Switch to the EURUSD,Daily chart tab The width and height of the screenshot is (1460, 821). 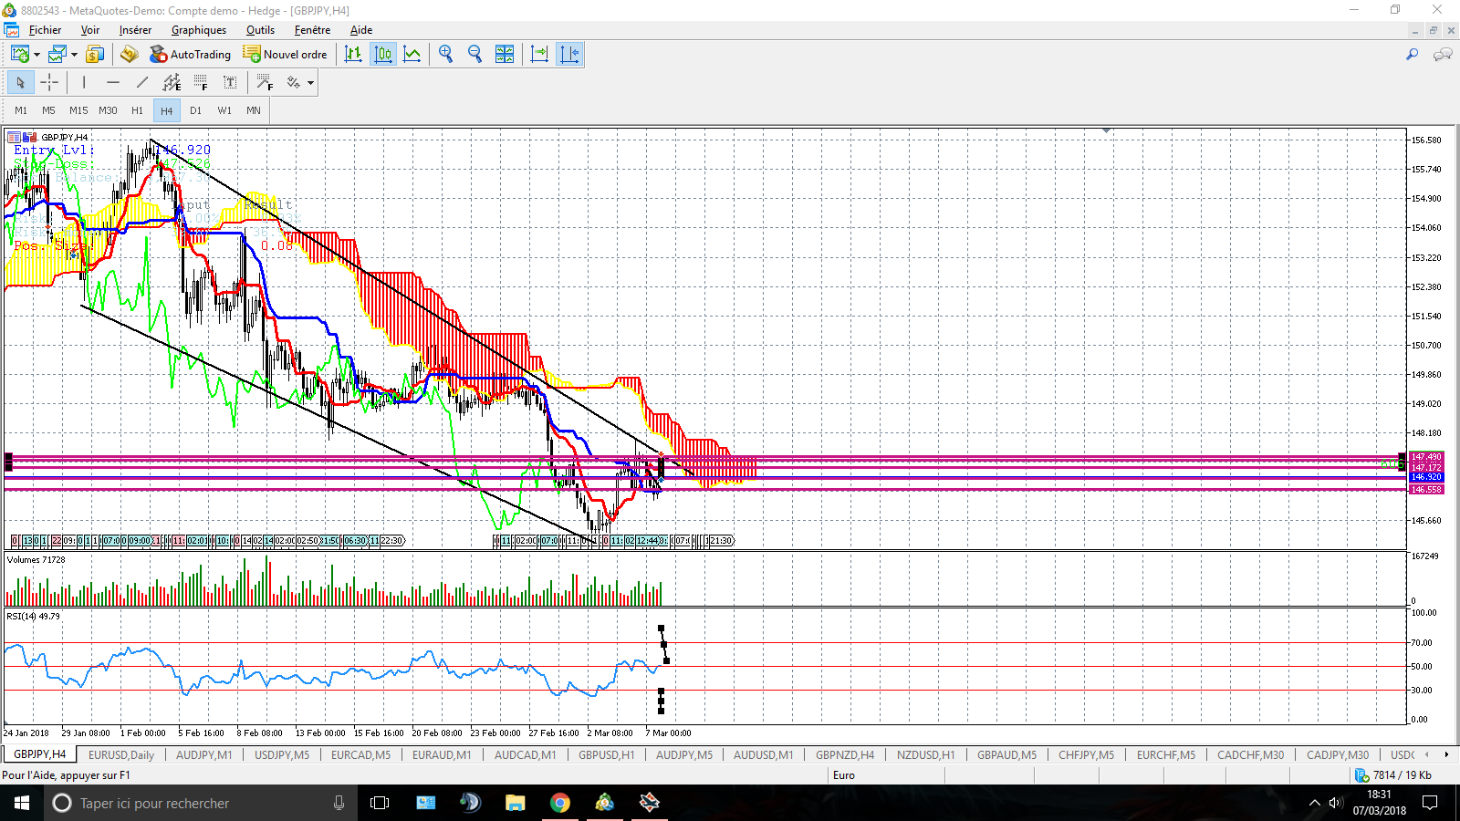(121, 754)
